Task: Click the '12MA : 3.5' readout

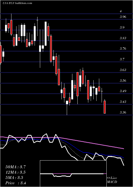Action: [x=15, y=172]
